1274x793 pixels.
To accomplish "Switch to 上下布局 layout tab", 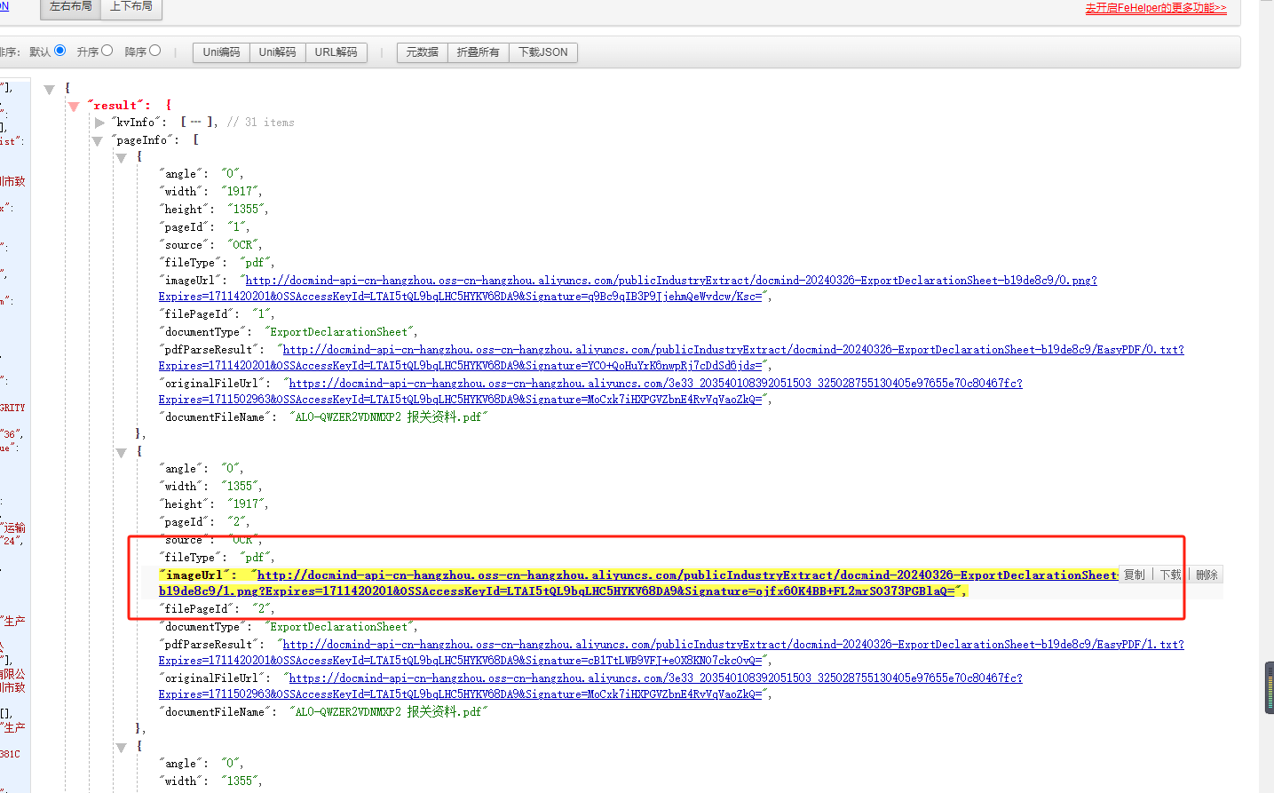I will [x=131, y=7].
